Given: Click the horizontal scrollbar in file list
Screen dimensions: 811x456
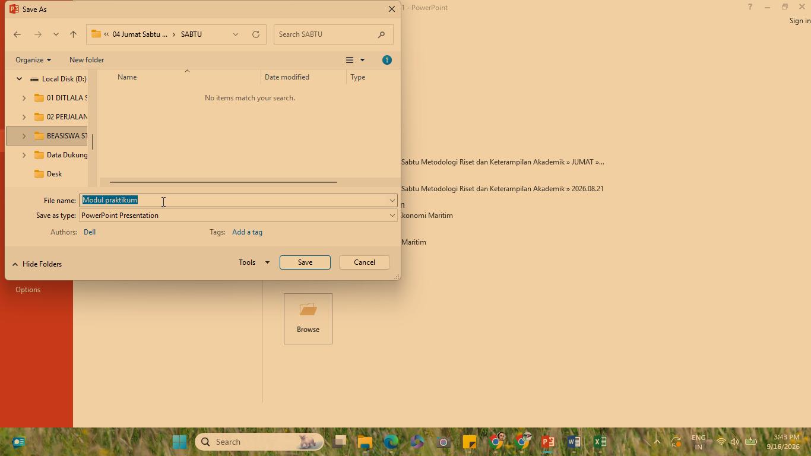Looking at the screenshot, I should (x=223, y=182).
